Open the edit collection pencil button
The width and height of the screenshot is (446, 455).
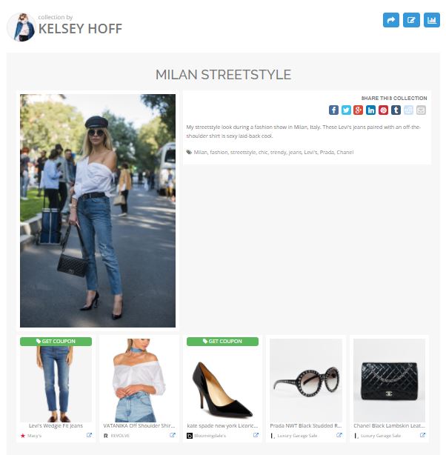click(411, 20)
